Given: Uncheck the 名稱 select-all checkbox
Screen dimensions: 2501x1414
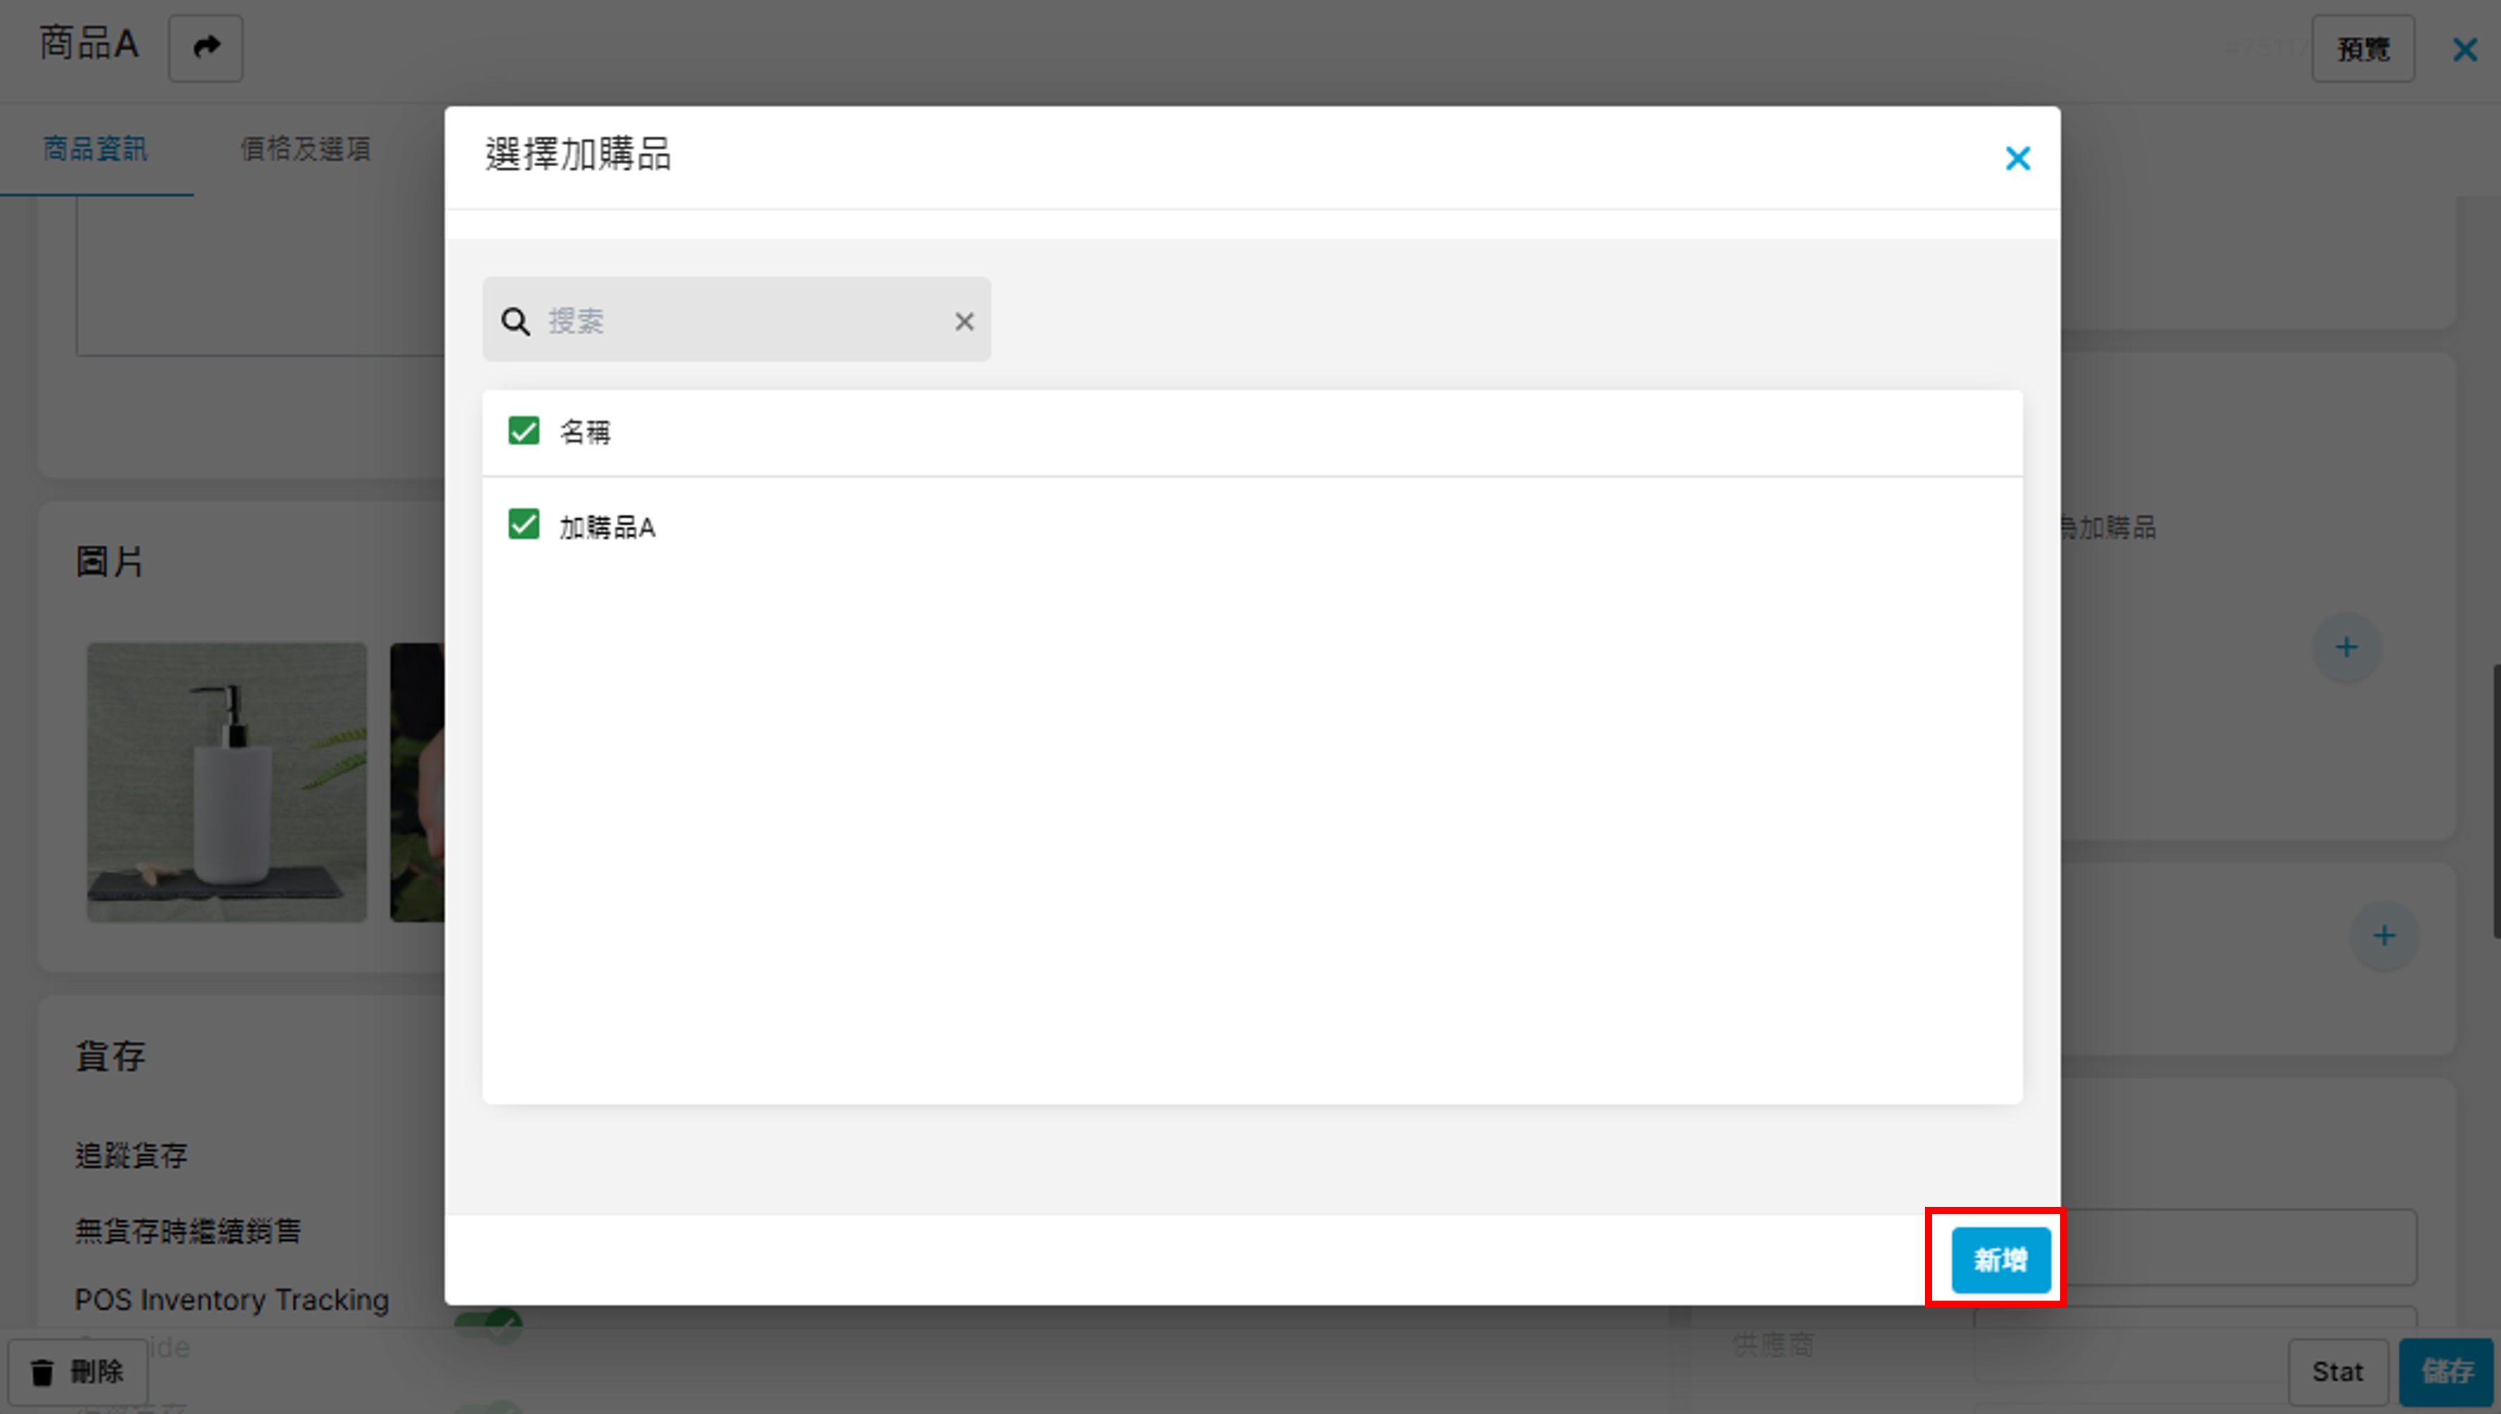Looking at the screenshot, I should click(x=524, y=430).
